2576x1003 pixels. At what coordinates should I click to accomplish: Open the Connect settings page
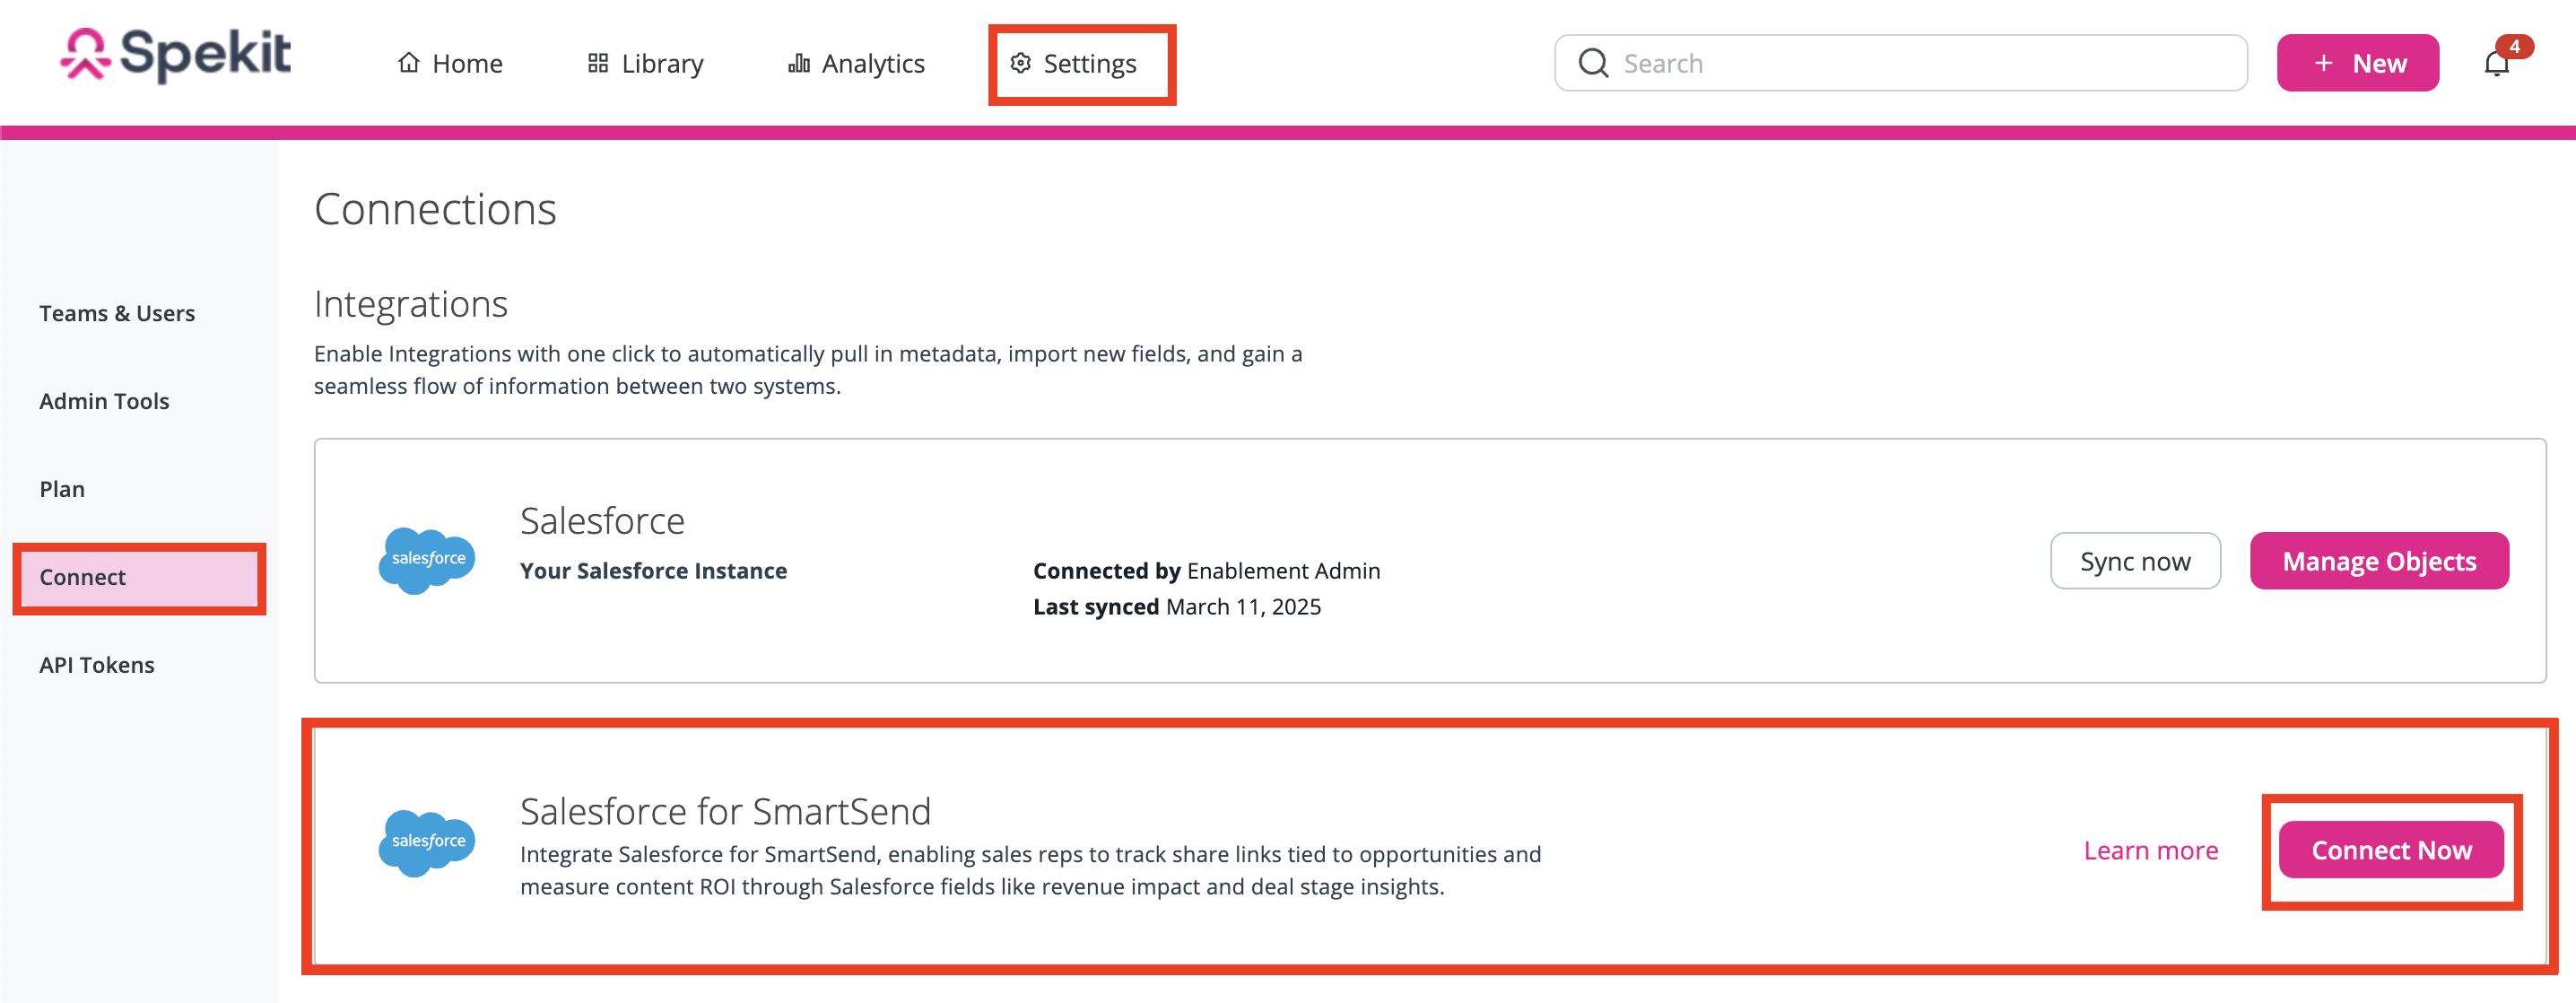point(83,577)
